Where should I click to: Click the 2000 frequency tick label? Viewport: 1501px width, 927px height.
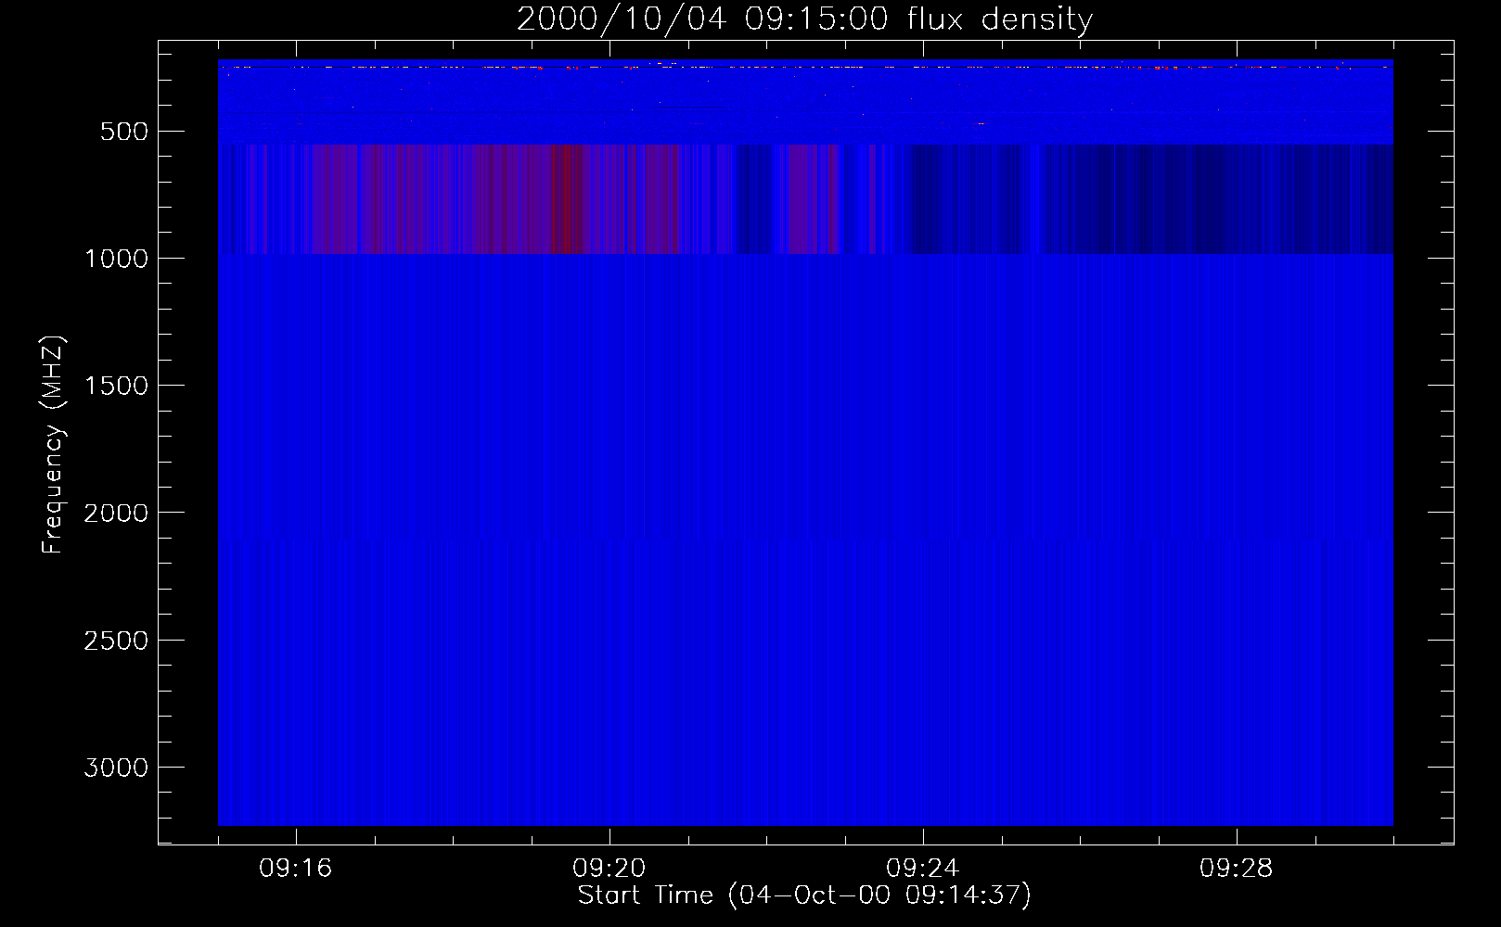click(x=116, y=513)
